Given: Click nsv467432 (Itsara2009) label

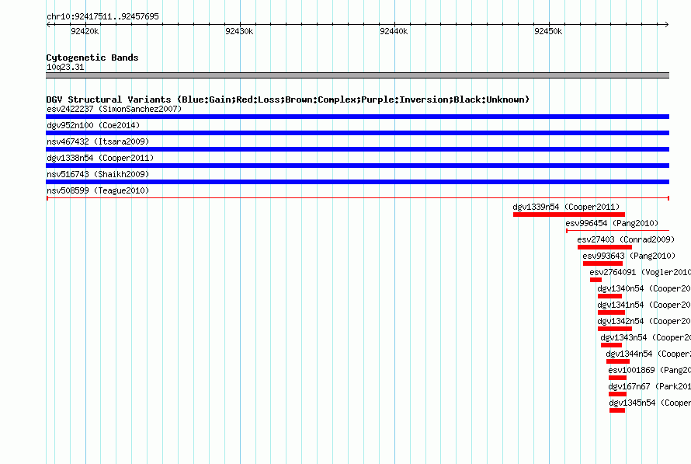Looking at the screenshot, I should pyautogui.click(x=98, y=141).
